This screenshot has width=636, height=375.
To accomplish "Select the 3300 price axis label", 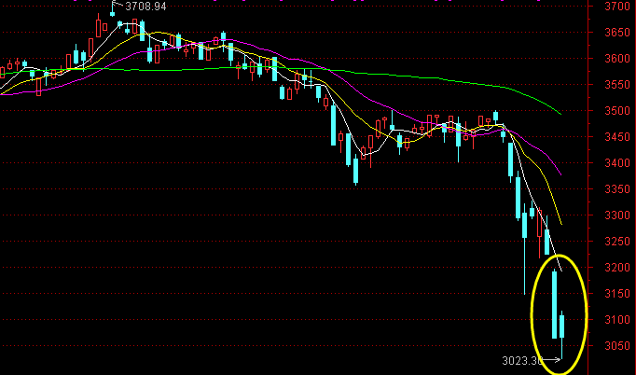I will pos(617,215).
